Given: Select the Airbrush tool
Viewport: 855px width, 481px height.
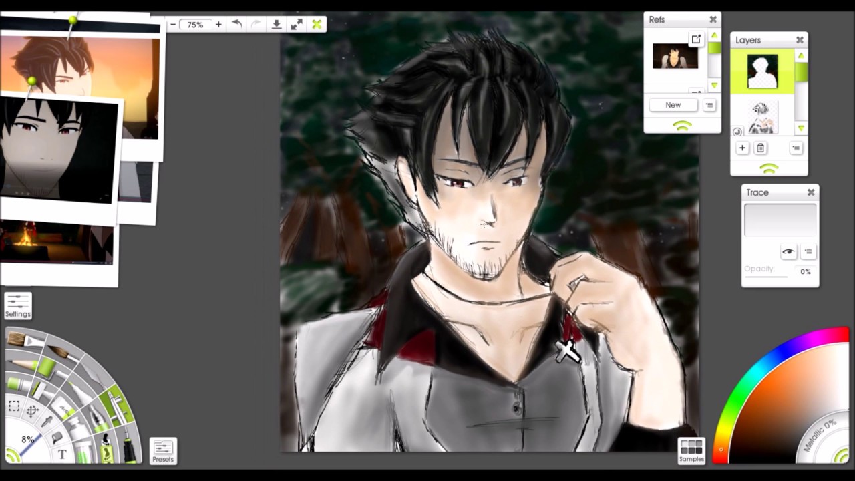Looking at the screenshot, I should [118, 406].
